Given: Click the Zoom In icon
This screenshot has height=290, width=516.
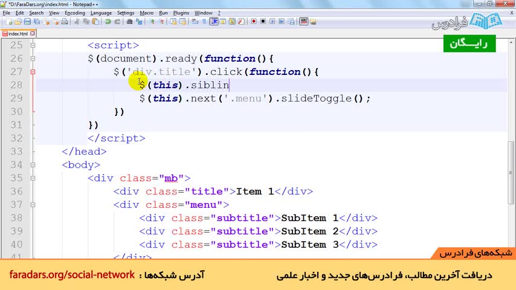Looking at the screenshot, I should 152,22.
